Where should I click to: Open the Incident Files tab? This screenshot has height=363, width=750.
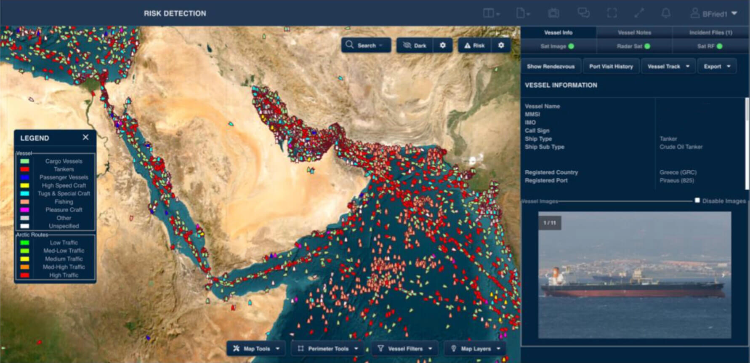[710, 32]
